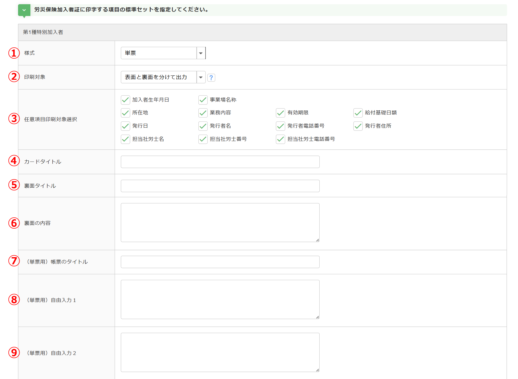Uncheck the 給付基礎日額 checkbox
The image size is (518, 379).
(358, 113)
